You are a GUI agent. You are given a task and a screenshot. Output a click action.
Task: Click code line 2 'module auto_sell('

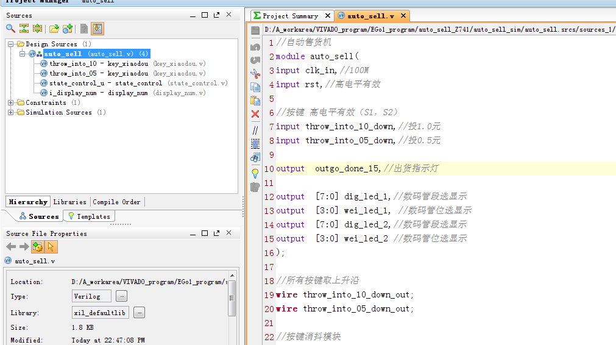[317, 56]
